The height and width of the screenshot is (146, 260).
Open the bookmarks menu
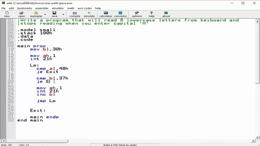pos(24,8)
